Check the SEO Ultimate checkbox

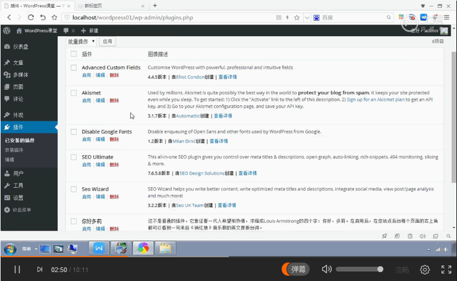(74, 157)
